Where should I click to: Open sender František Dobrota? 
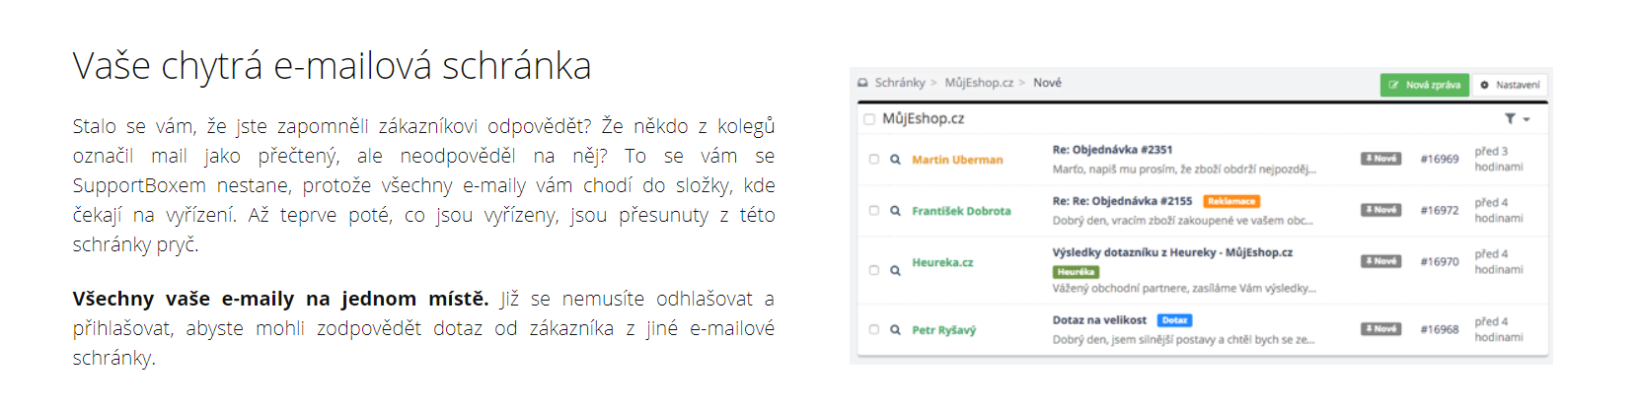tap(961, 211)
